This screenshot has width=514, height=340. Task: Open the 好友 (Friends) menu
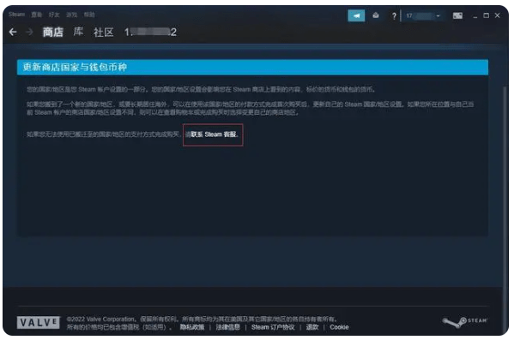[x=54, y=15]
